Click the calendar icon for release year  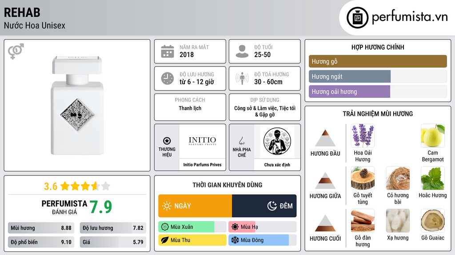[168, 51]
